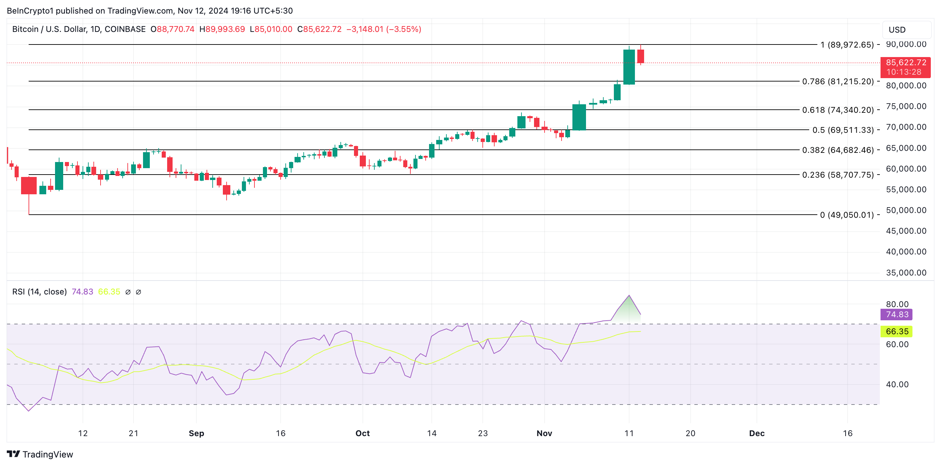Click purple 74.83 RSI value tag
Viewport: 941px width, 466px height.
896,315
